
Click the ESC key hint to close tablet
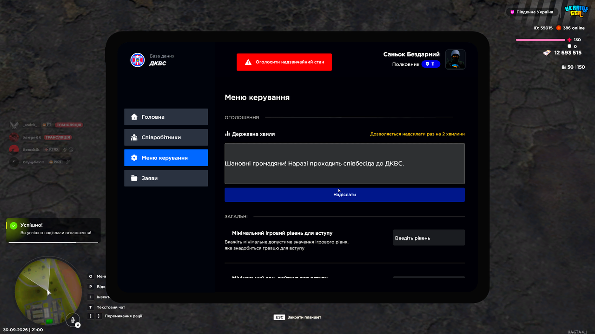279,317
